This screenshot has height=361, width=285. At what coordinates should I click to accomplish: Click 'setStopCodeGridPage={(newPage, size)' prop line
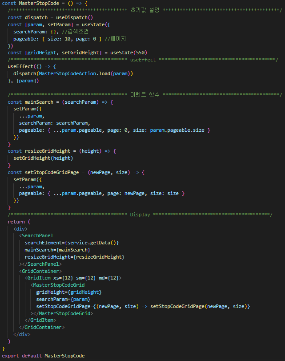pos(143,306)
